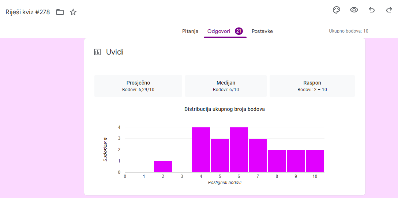Click the histogram bar for score 6
Image resolution: width=398 pixels, height=198 pixels.
pyautogui.click(x=239, y=150)
